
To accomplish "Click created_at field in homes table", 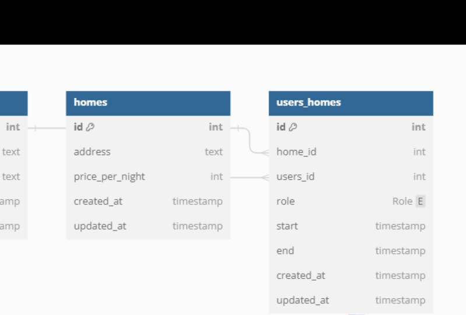I will [98, 201].
